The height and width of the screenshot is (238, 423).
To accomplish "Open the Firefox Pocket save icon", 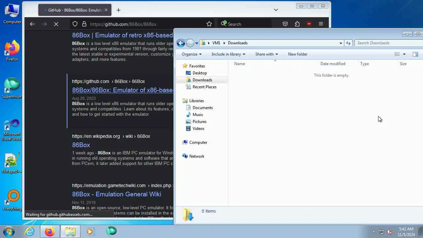I will coord(285,24).
